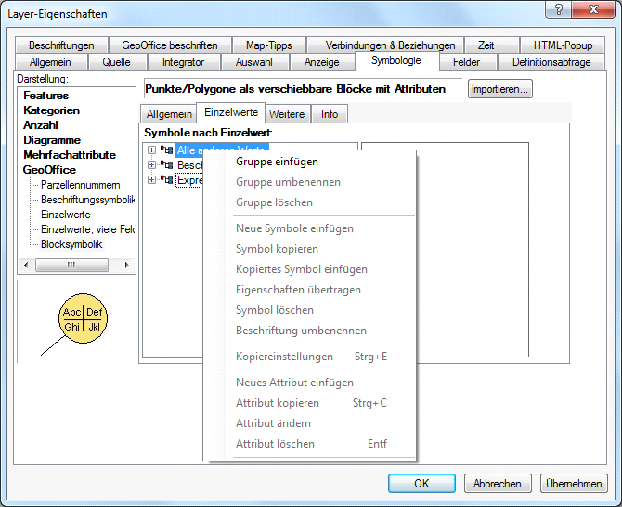The image size is (622, 507).
Task: Open the Definitionsabfrage tab
Action: (551, 62)
